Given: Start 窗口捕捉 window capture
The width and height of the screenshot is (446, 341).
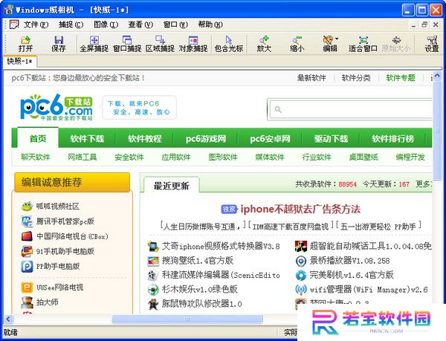Looking at the screenshot, I should coord(127,44).
